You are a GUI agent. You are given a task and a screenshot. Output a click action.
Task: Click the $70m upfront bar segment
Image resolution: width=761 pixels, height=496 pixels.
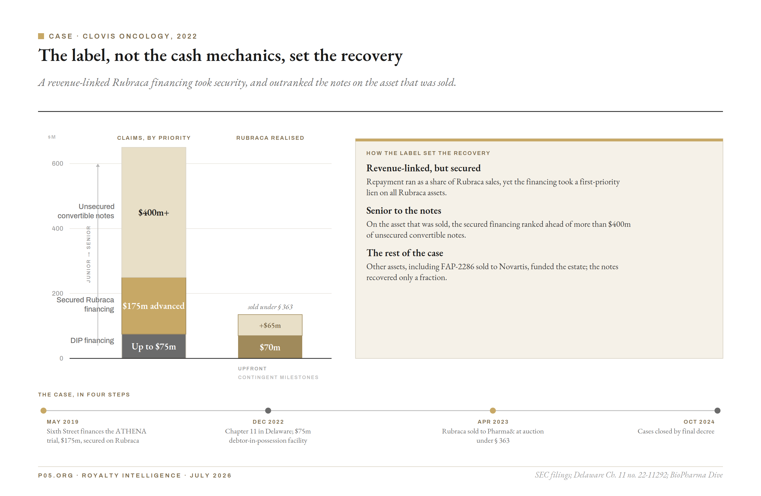pos(270,347)
